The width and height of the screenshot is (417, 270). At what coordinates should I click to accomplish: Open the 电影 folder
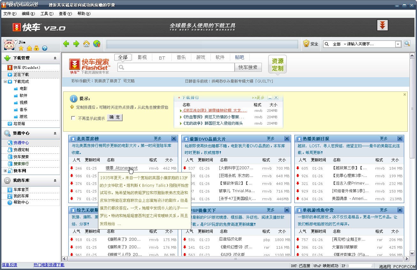[21, 89]
